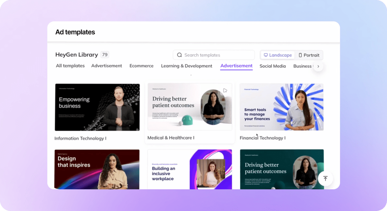Click the underlined active Advertisement tab
This screenshot has height=211, width=387.
[x=236, y=66]
